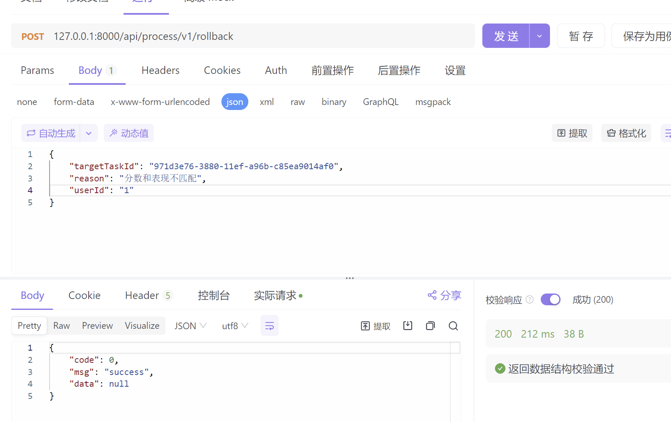Image resolution: width=671 pixels, height=422 pixels.
Task: Click the userId line in request editor
Action: click(x=102, y=190)
